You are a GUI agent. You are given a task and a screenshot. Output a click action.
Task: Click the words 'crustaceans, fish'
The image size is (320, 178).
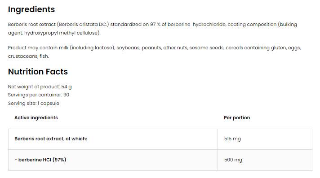tap(28, 56)
